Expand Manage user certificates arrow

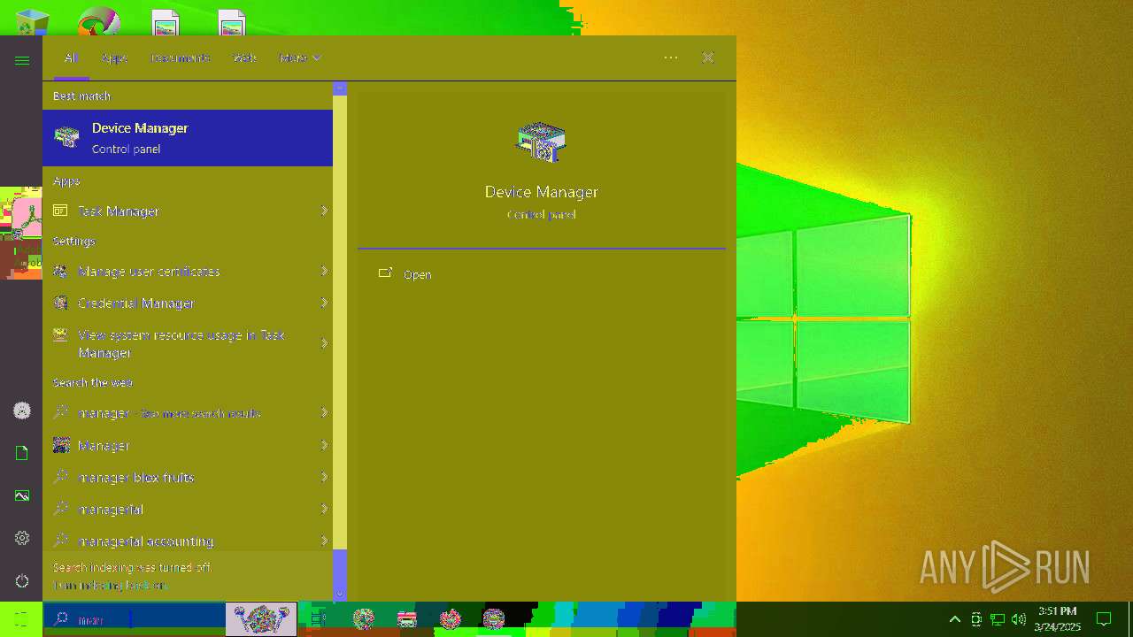pyautogui.click(x=324, y=271)
